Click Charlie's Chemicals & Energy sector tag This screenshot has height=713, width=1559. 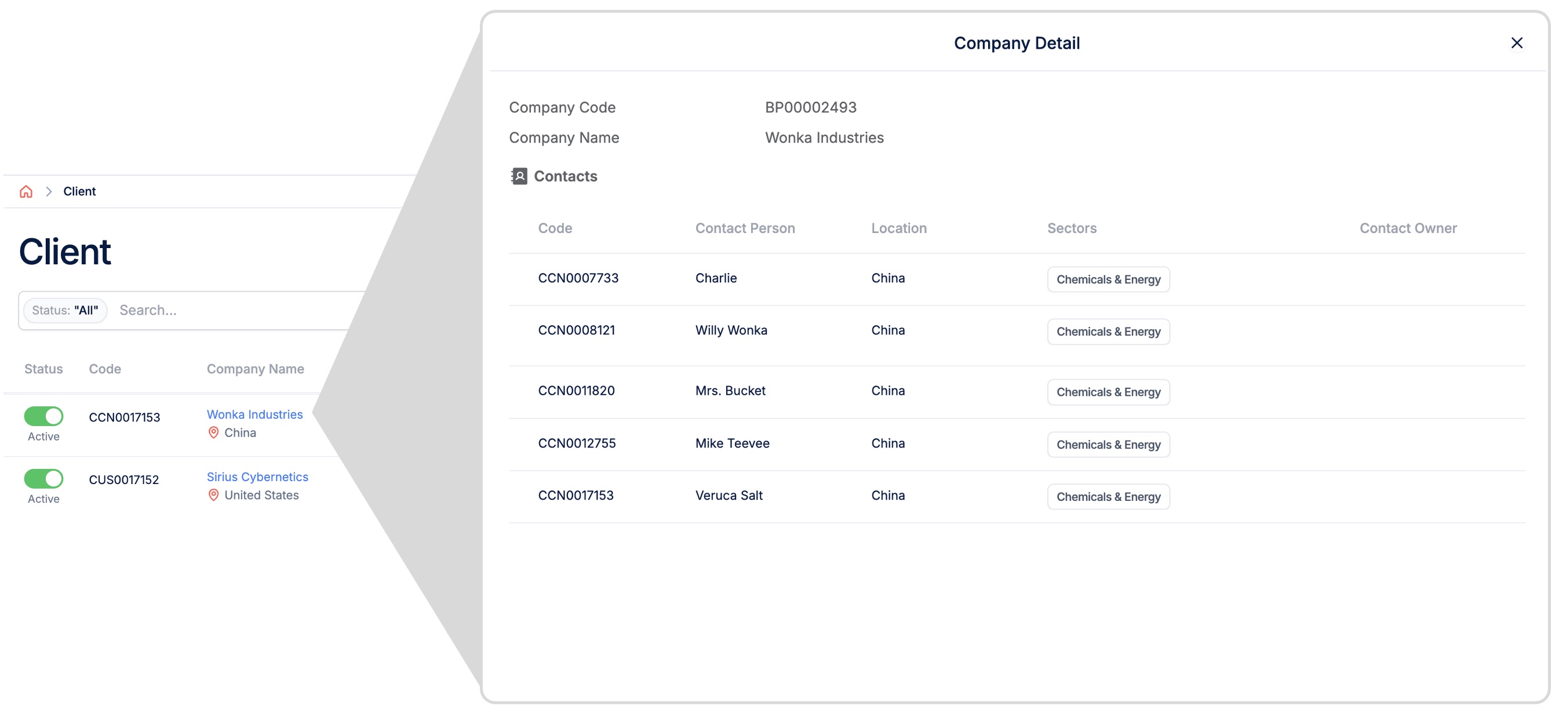(1108, 279)
